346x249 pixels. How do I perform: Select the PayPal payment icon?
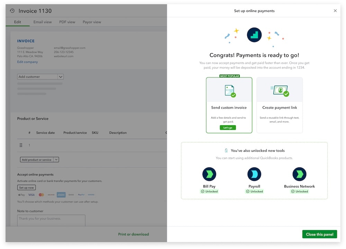[81, 195]
